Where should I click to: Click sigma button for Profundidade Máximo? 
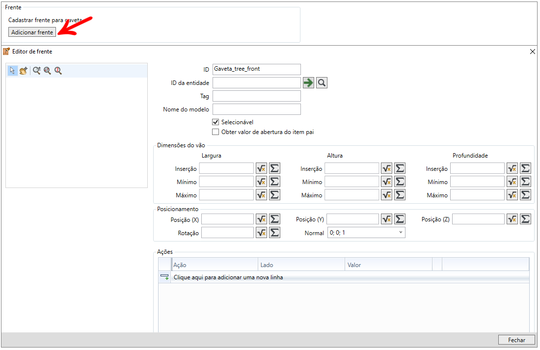coord(526,195)
